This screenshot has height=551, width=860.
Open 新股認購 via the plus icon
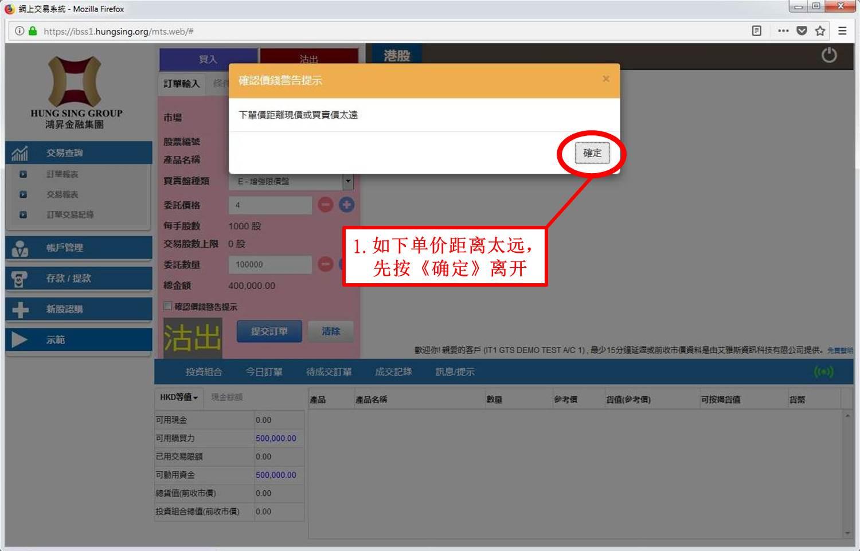point(20,309)
